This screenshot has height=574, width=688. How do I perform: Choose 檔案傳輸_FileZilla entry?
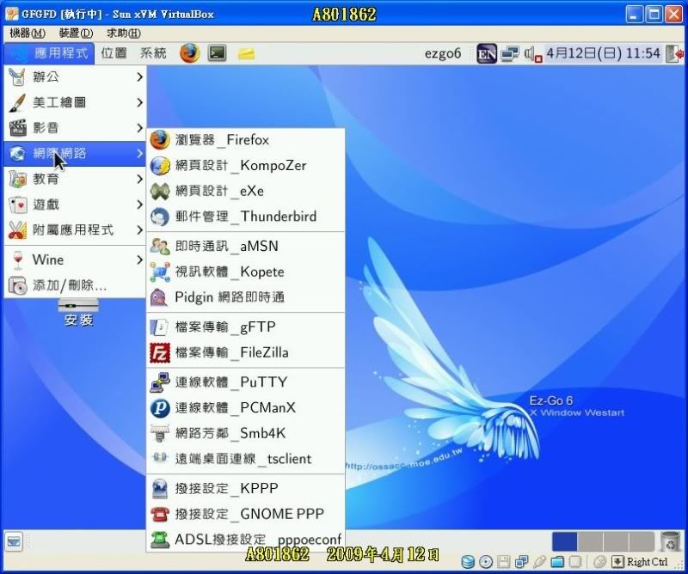(x=245, y=353)
